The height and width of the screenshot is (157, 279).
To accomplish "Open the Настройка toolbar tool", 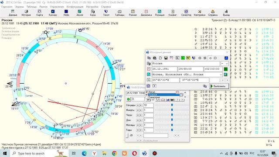I will (x=200, y=13).
